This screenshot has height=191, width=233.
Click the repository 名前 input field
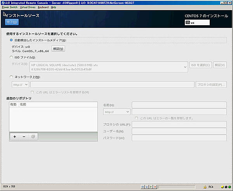coord(179,105)
